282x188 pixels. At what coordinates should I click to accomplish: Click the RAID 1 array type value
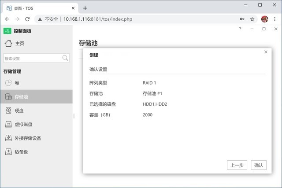149,83
